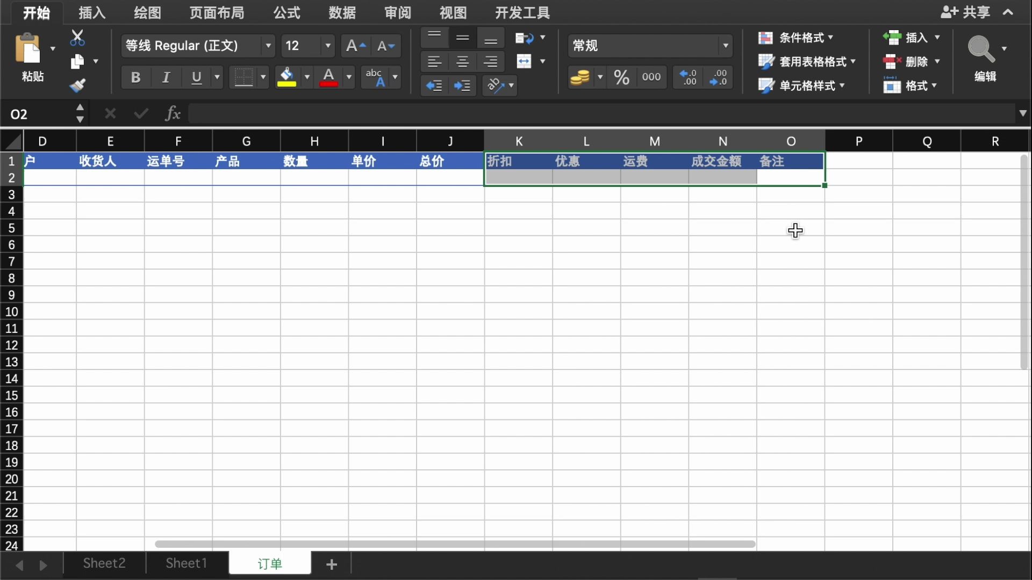Open the 单元格样式 menu
Viewport: 1032px width, 580px height.
[801, 85]
